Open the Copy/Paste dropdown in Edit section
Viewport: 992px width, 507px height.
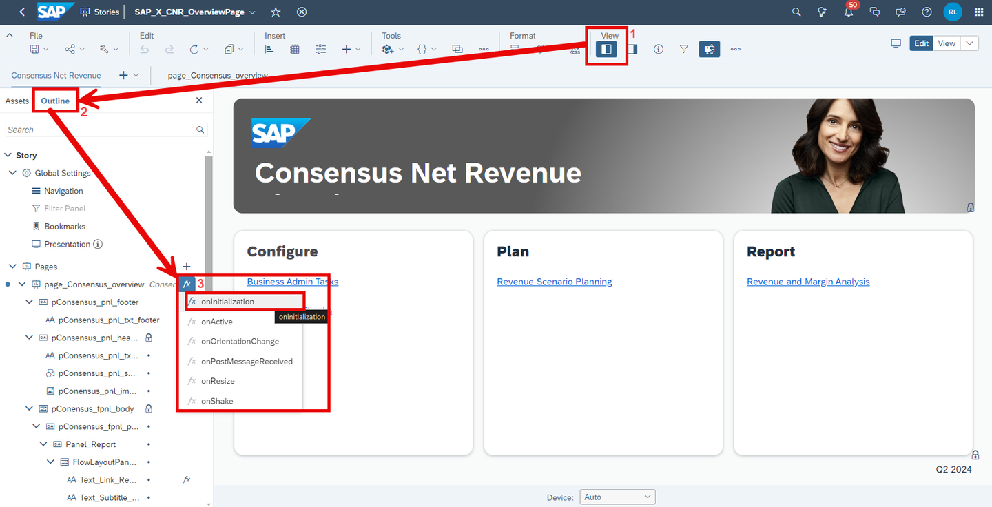click(234, 49)
